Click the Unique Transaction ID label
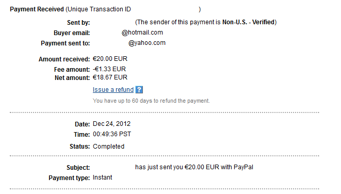The width and height of the screenshot is (341, 194). point(100,9)
